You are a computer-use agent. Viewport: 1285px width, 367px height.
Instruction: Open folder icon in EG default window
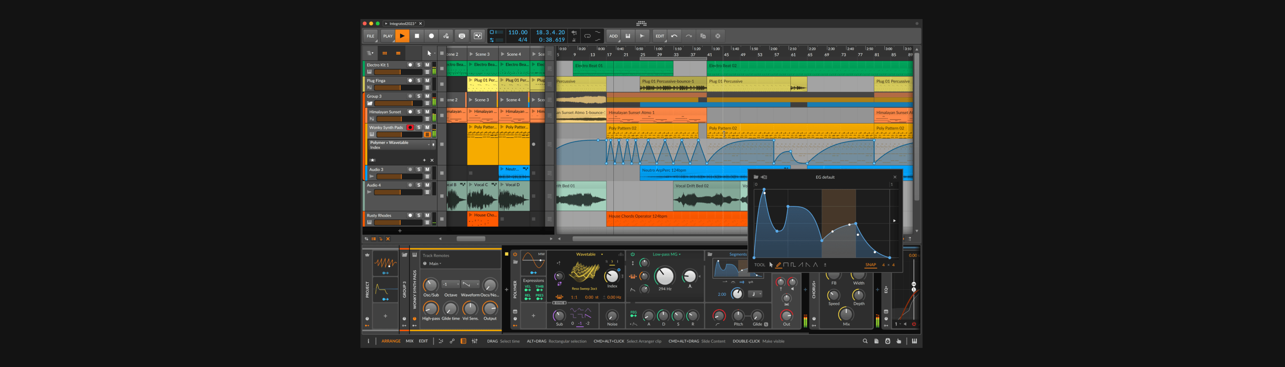756,177
